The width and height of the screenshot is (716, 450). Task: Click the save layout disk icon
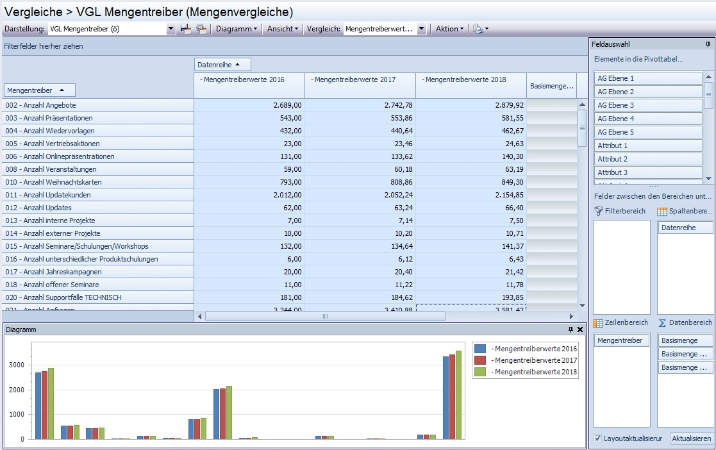click(185, 29)
